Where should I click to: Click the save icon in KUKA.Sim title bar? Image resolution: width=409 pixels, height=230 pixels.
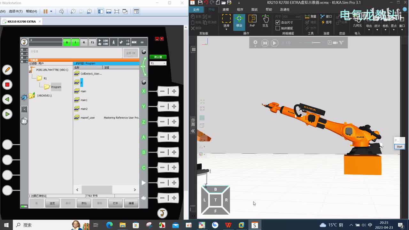tap(200, 3)
